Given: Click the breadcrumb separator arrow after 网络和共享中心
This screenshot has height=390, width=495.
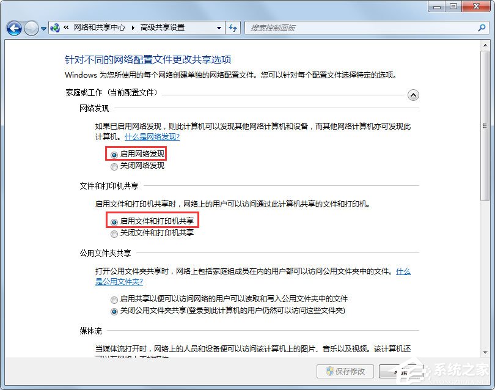Looking at the screenshot, I should coord(133,28).
